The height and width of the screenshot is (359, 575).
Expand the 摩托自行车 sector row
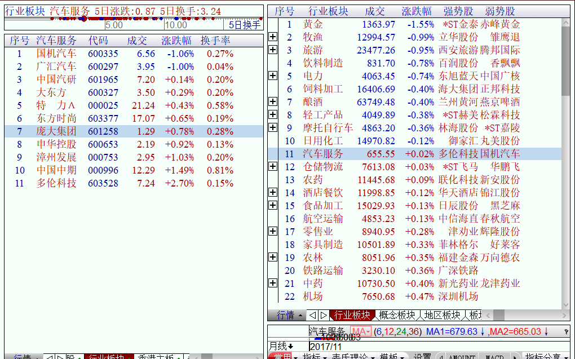[x=273, y=127]
